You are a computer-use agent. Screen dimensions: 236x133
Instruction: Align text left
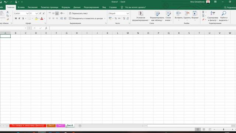pyautogui.click(x=50, y=18)
